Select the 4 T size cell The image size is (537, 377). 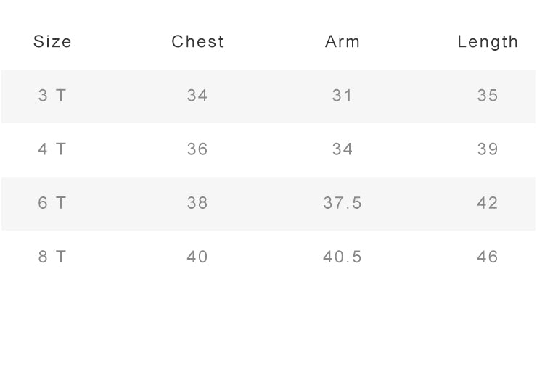[x=52, y=149]
